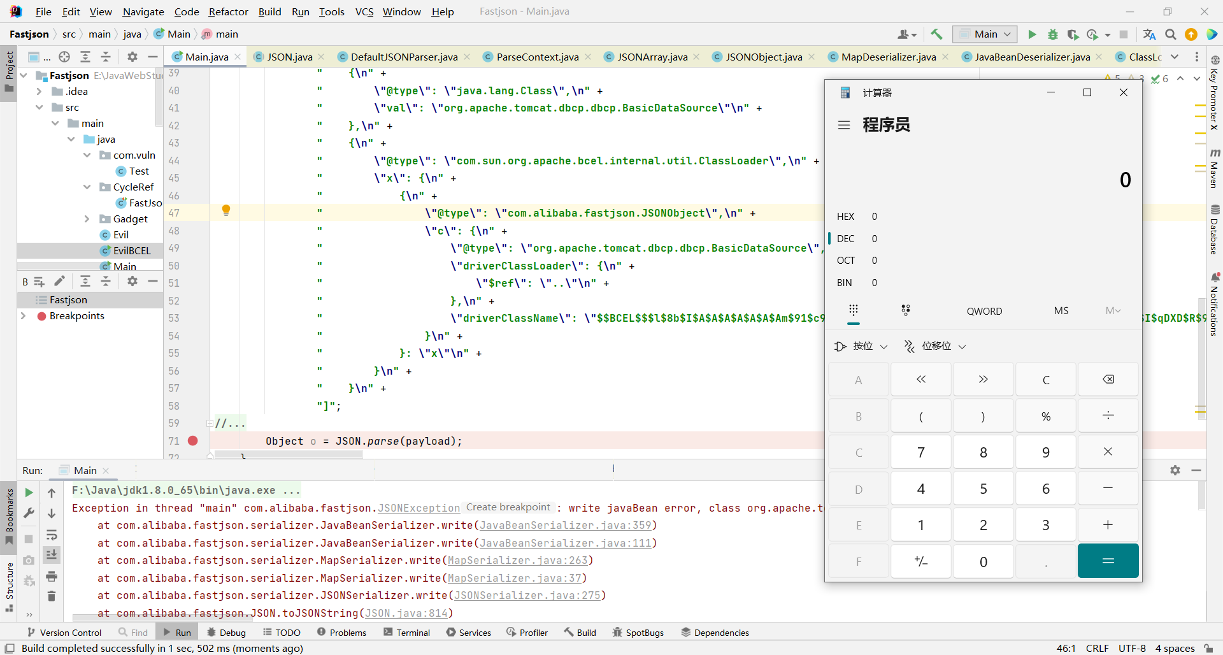Build the project with the hammer icon

(936, 34)
